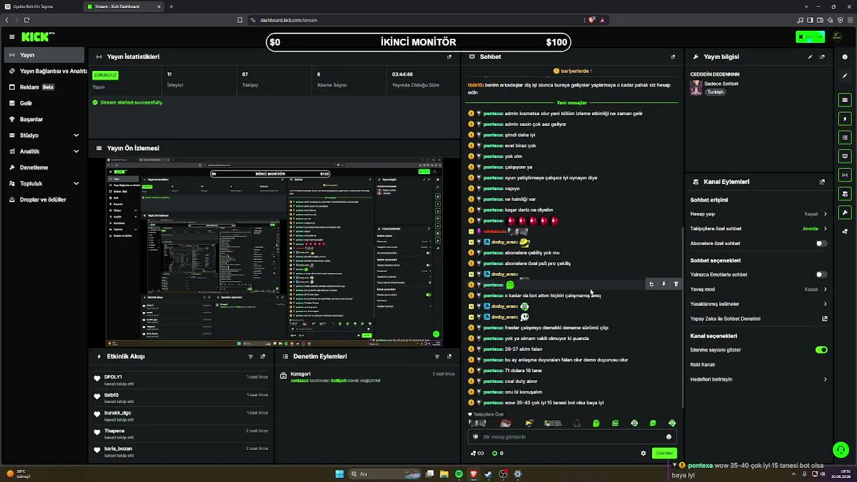Open chat settings gear beside Gönder
The image size is (857, 482).
click(x=643, y=453)
